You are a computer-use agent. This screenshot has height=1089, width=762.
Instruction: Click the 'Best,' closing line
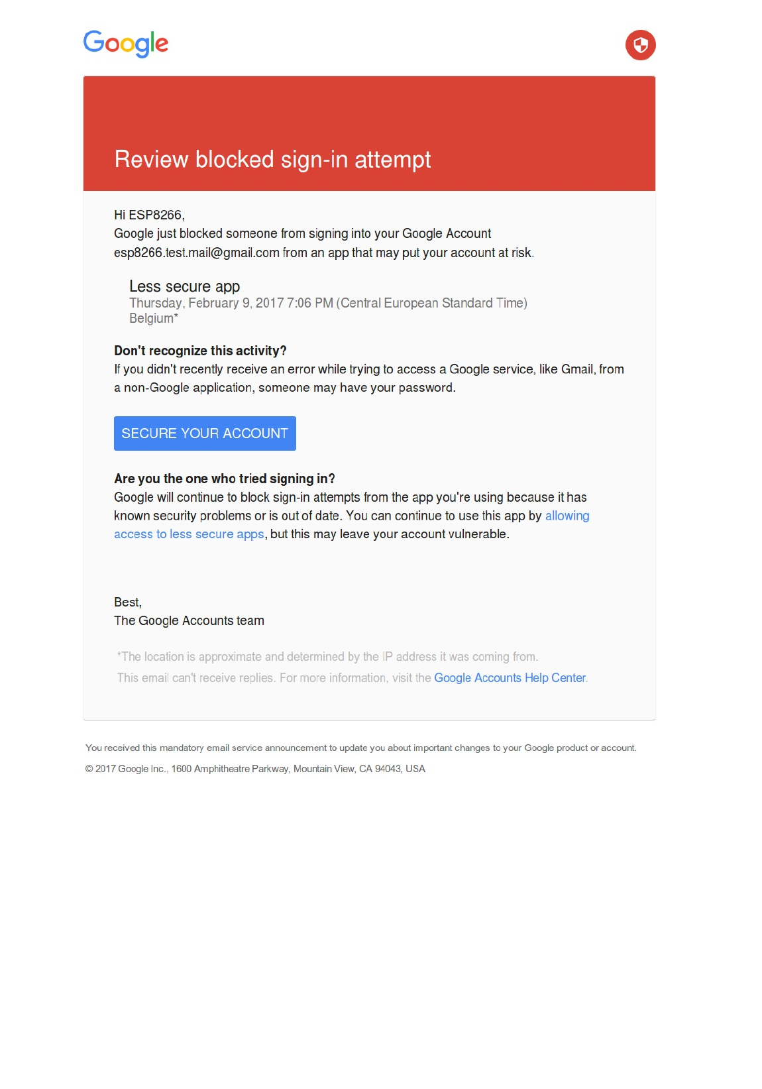tap(128, 602)
